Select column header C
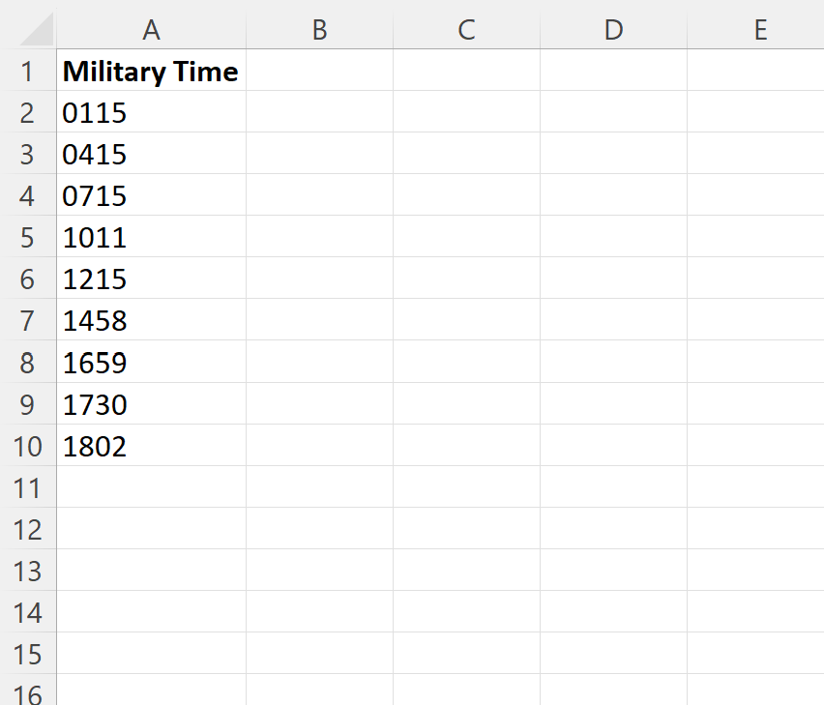Image resolution: width=824 pixels, height=705 pixels. coord(466,30)
